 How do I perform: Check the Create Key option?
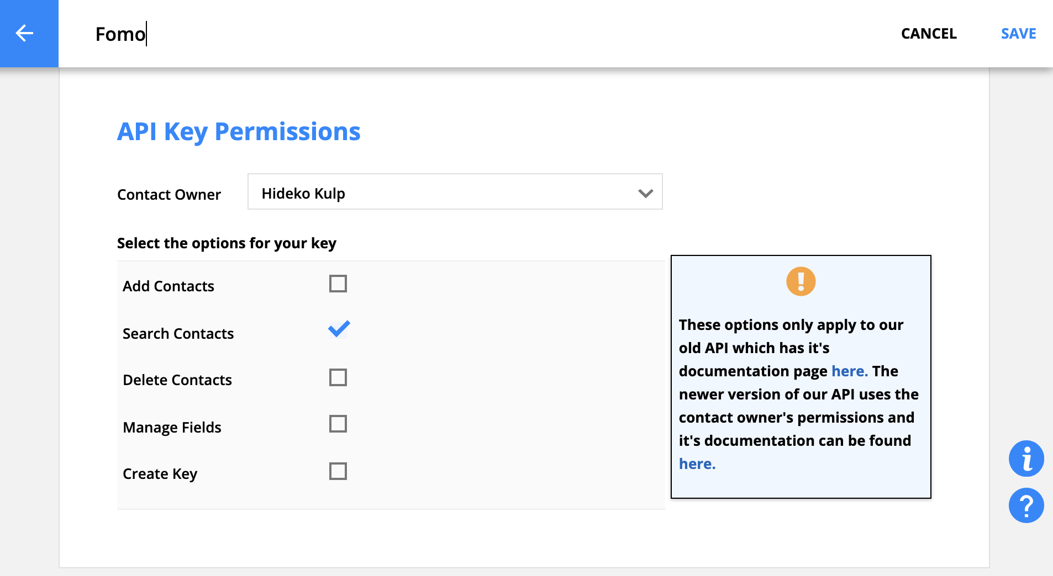[x=338, y=471]
